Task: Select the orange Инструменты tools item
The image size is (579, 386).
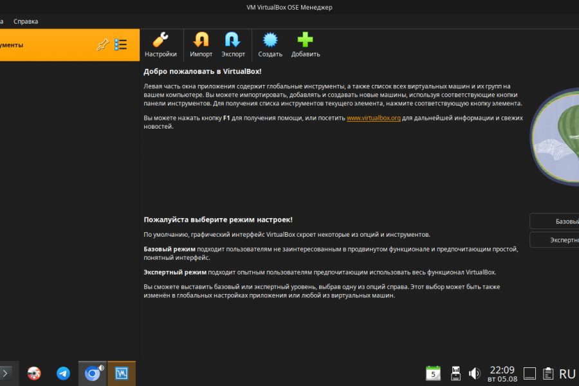Action: click(x=69, y=45)
